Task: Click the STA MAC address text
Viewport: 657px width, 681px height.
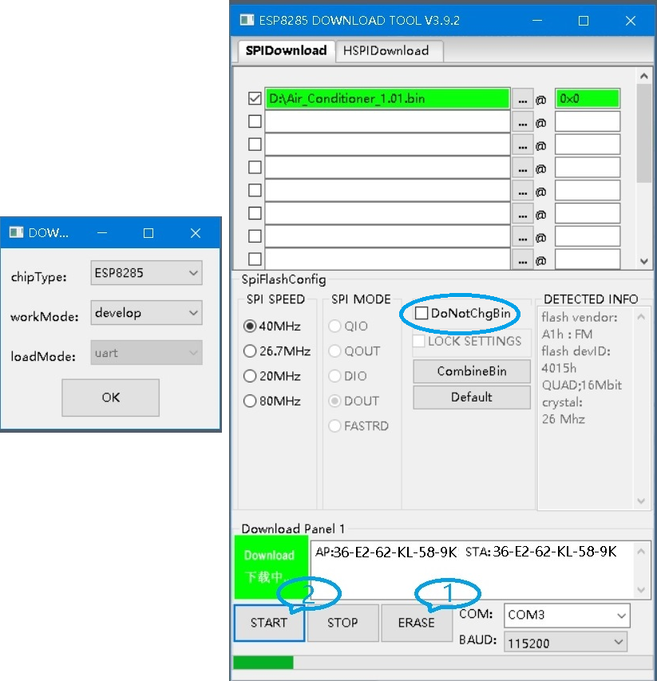Action: 540,552
